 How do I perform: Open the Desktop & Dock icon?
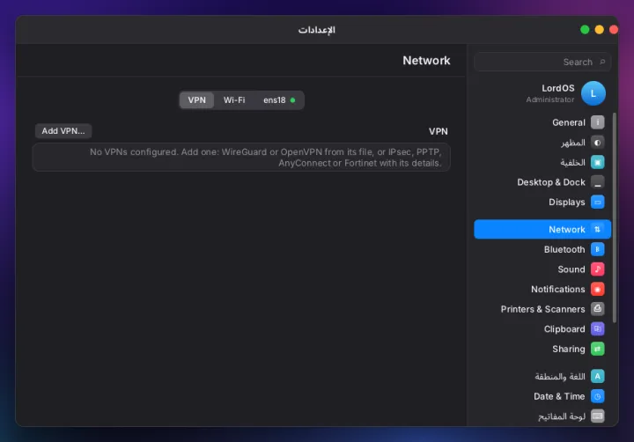coord(597,182)
